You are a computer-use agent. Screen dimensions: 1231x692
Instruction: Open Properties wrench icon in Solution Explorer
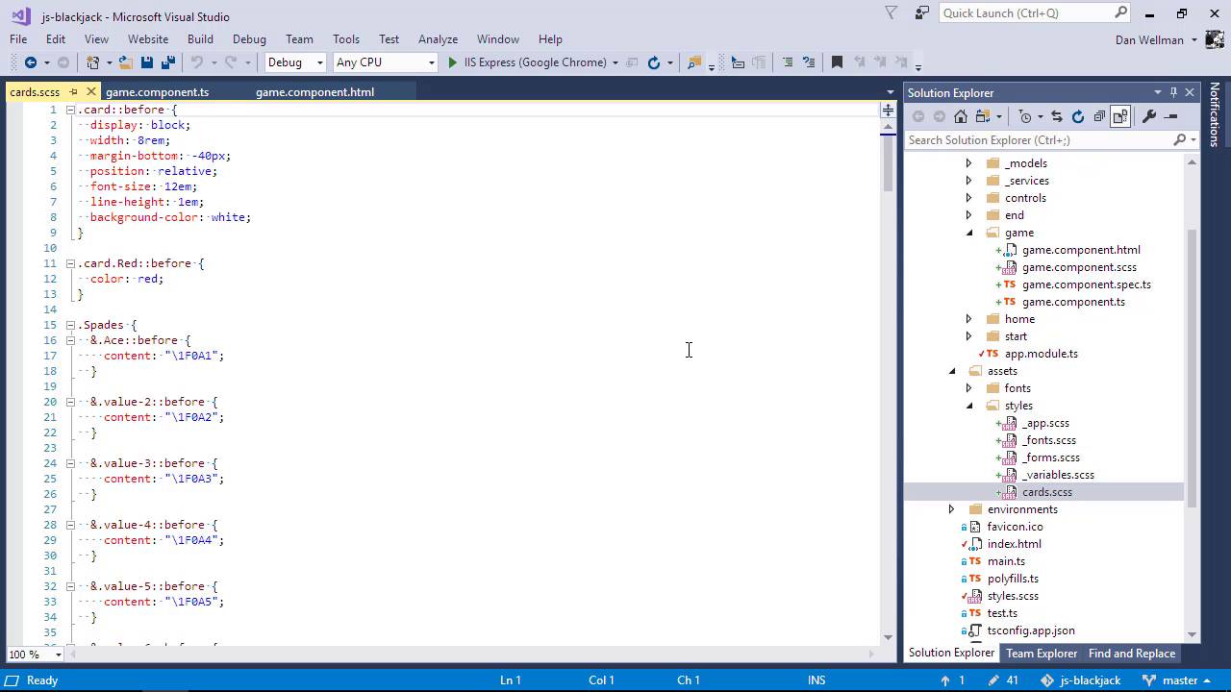(1149, 116)
